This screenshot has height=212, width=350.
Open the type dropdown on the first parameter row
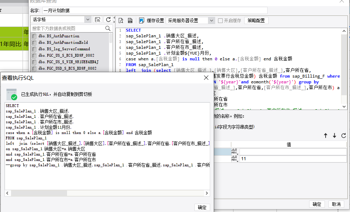(x=235, y=152)
